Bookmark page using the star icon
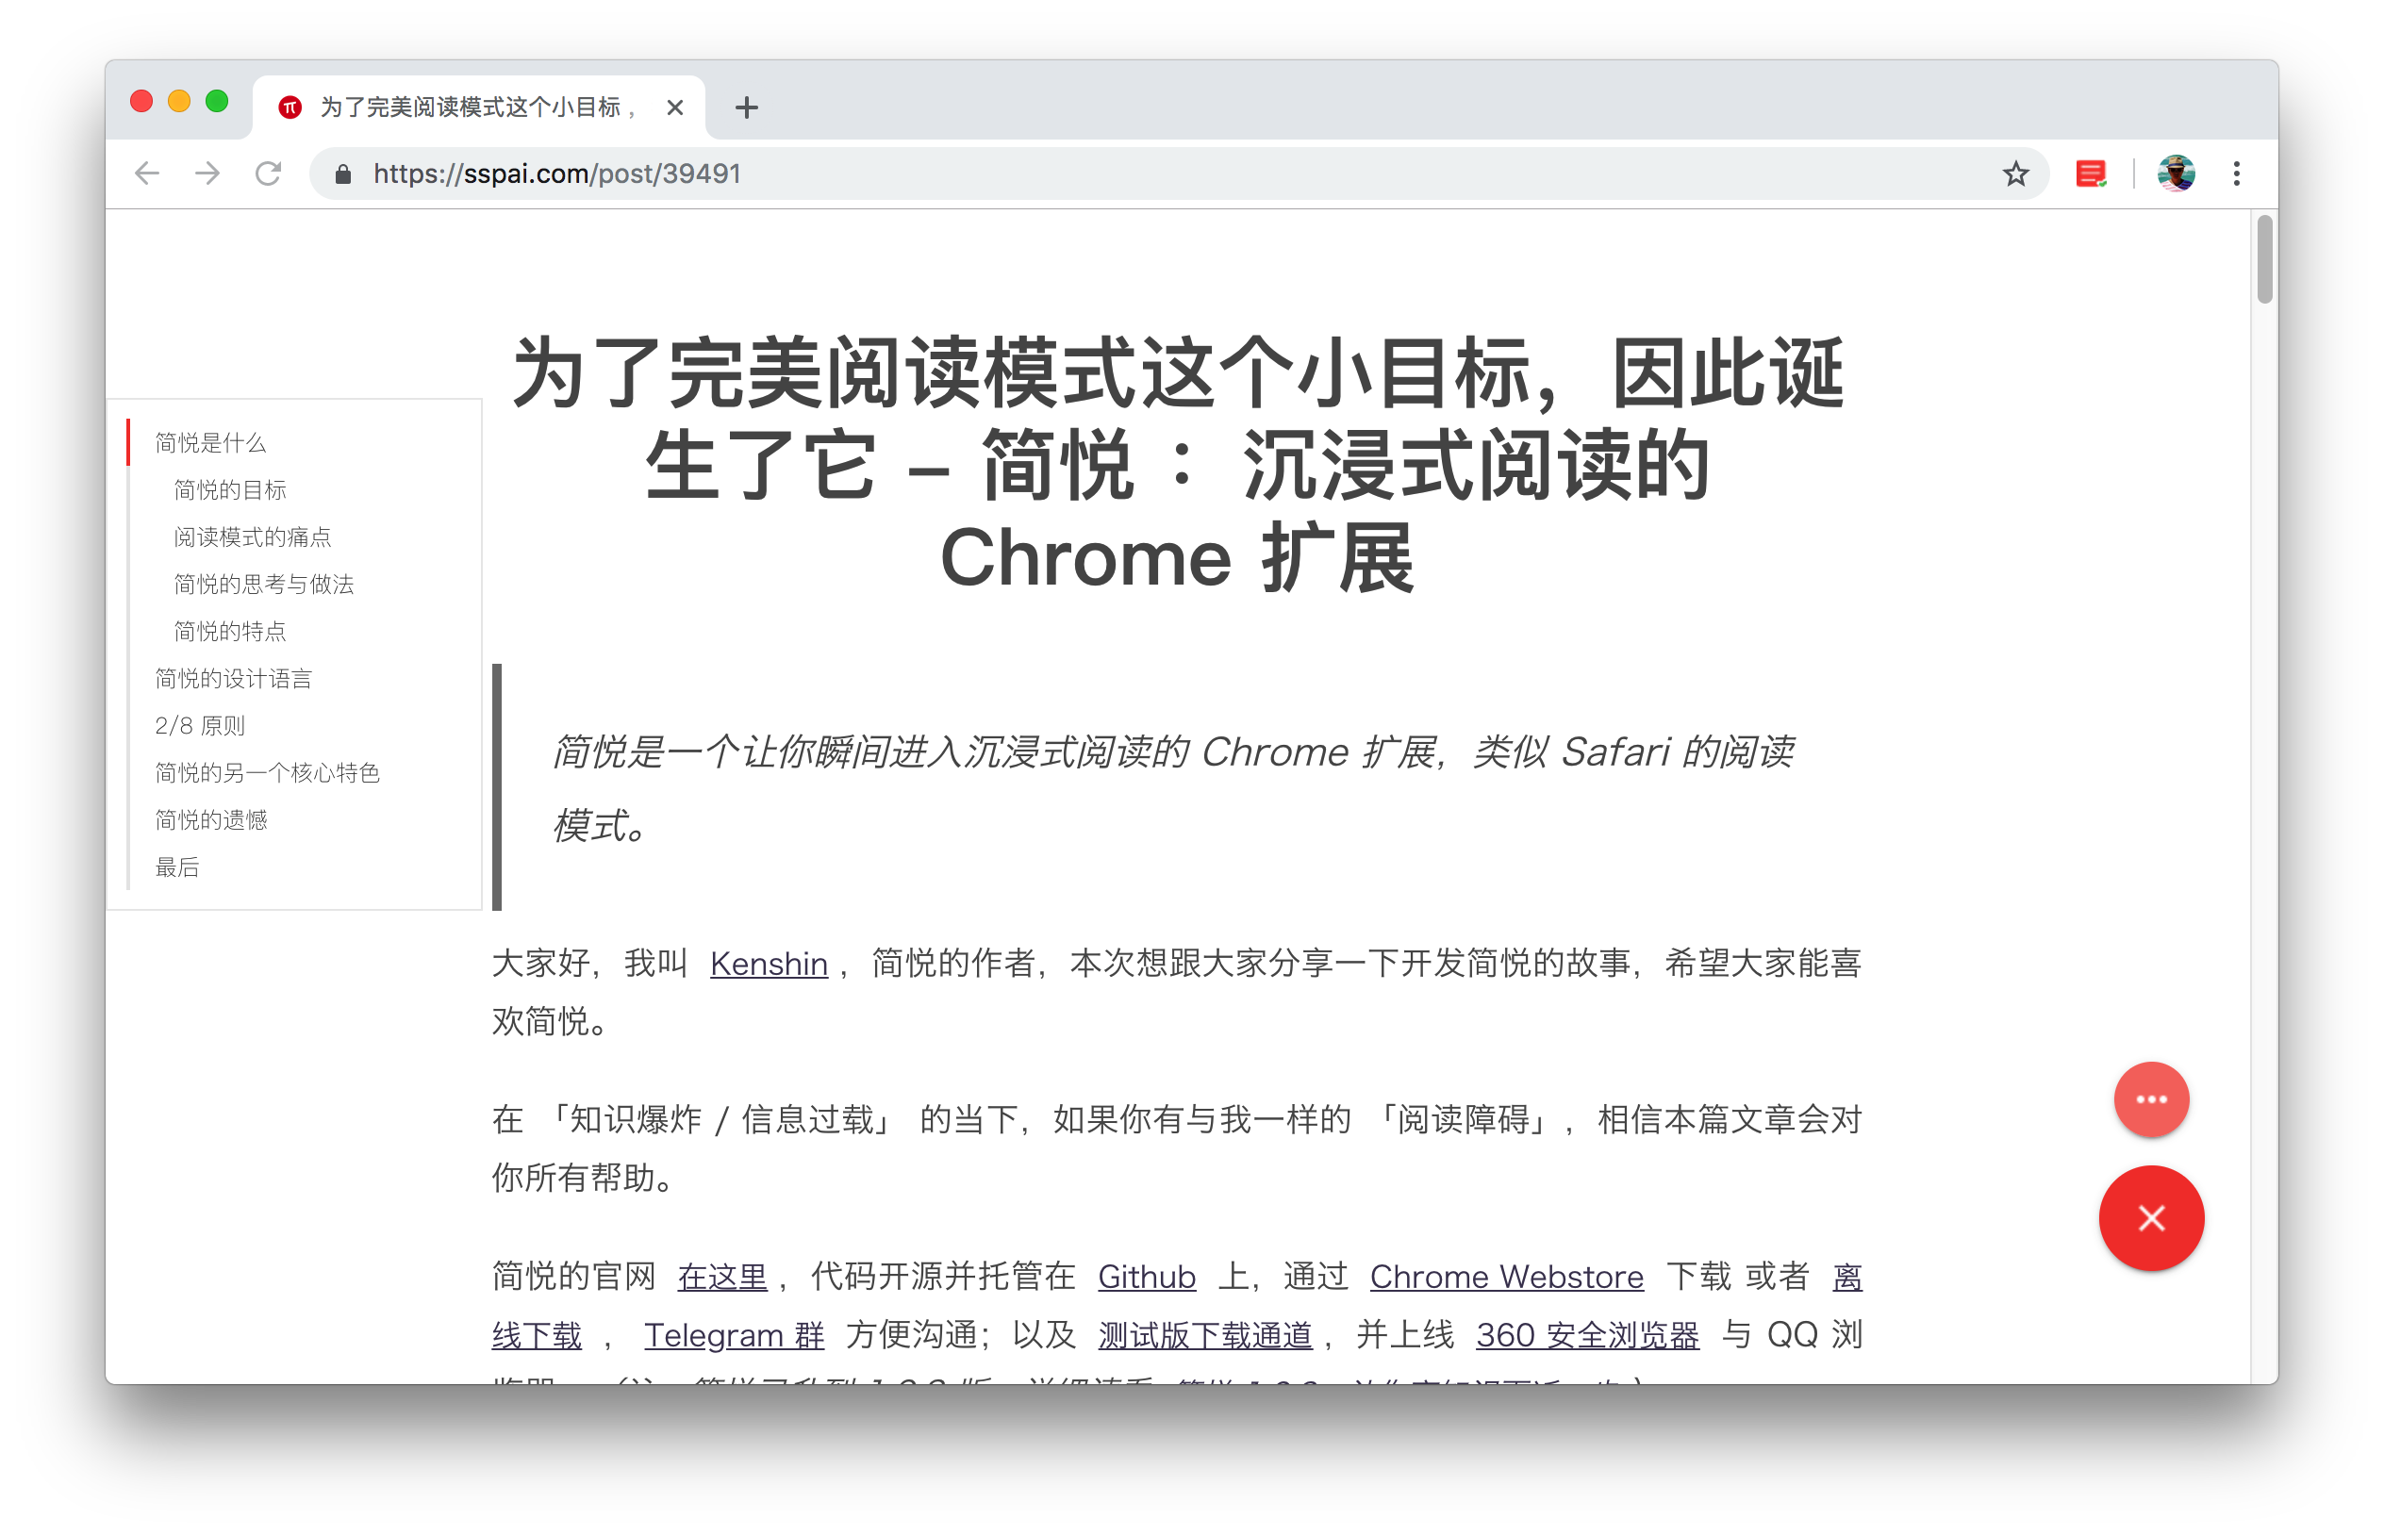This screenshot has height=1535, width=2384. coord(2015,173)
